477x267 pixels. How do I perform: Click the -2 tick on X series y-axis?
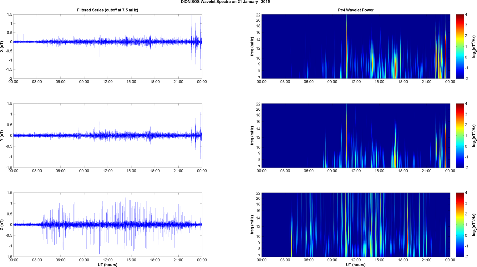tap(11, 78)
